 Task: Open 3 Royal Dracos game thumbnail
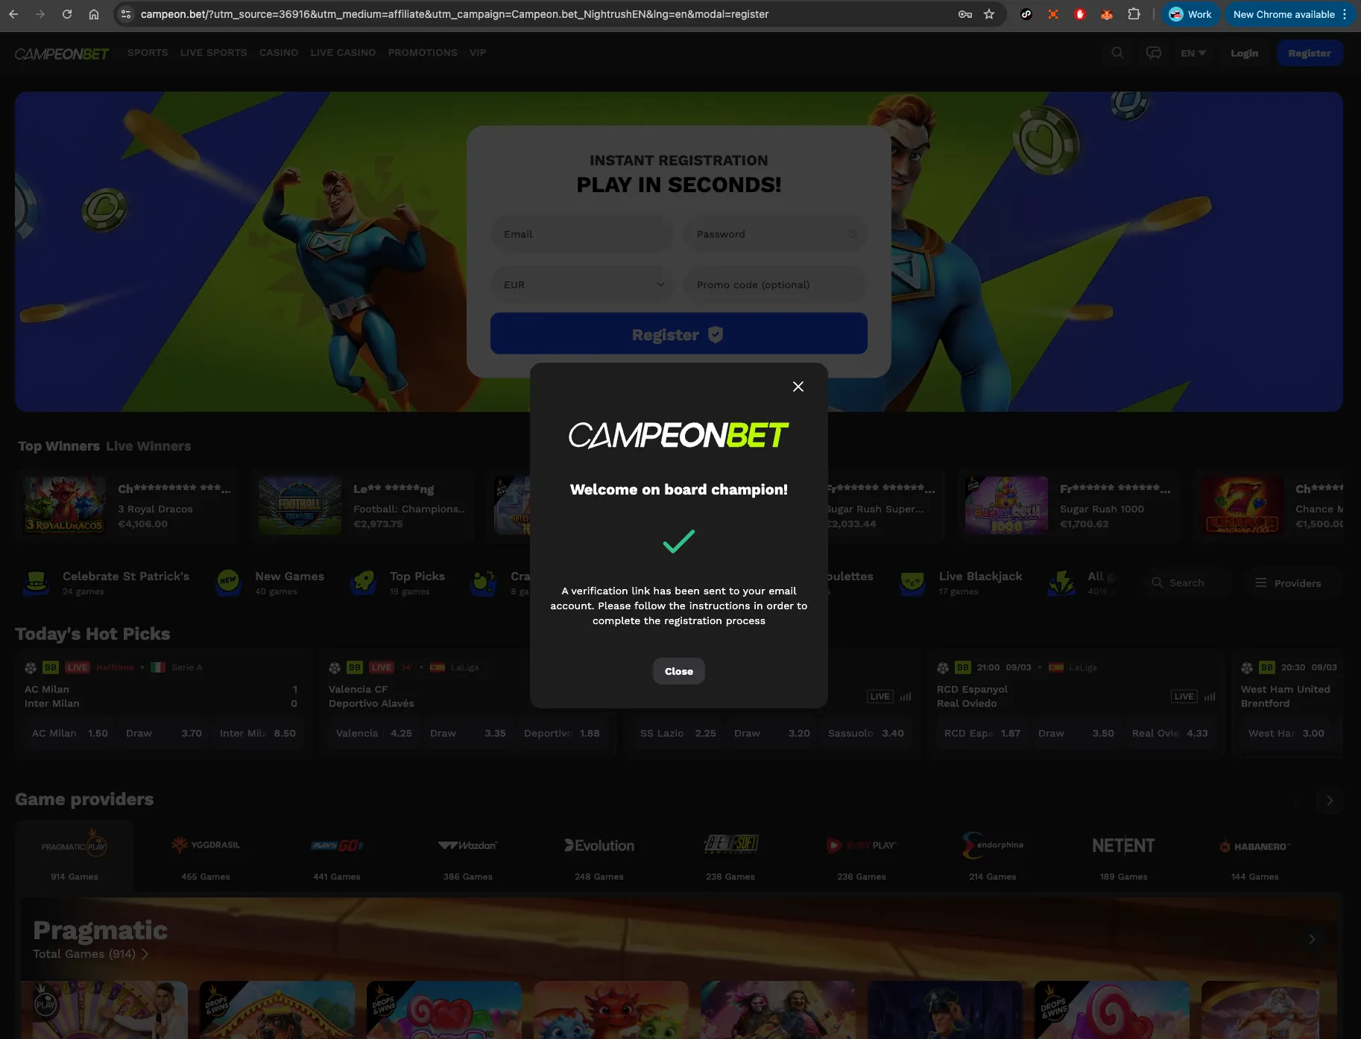65,505
